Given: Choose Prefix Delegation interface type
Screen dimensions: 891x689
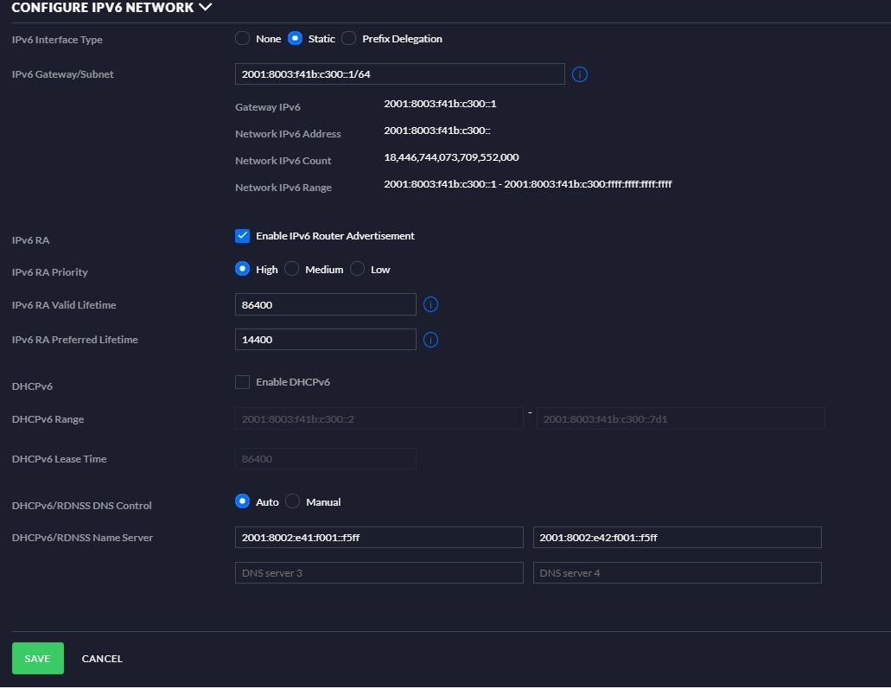Looking at the screenshot, I should pyautogui.click(x=349, y=39).
